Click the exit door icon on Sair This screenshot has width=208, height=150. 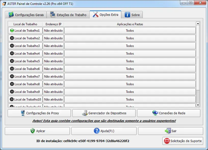pos(167,131)
